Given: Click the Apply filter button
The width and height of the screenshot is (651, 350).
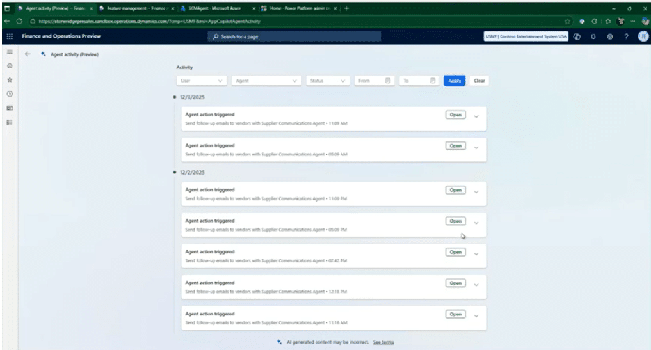Looking at the screenshot, I should 454,81.
